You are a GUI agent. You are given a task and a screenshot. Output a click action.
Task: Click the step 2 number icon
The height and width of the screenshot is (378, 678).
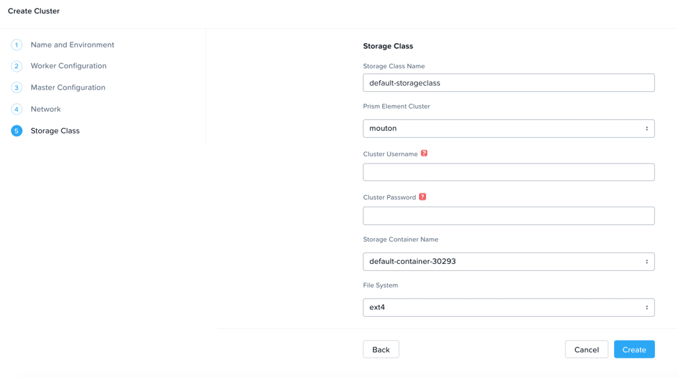click(x=17, y=66)
